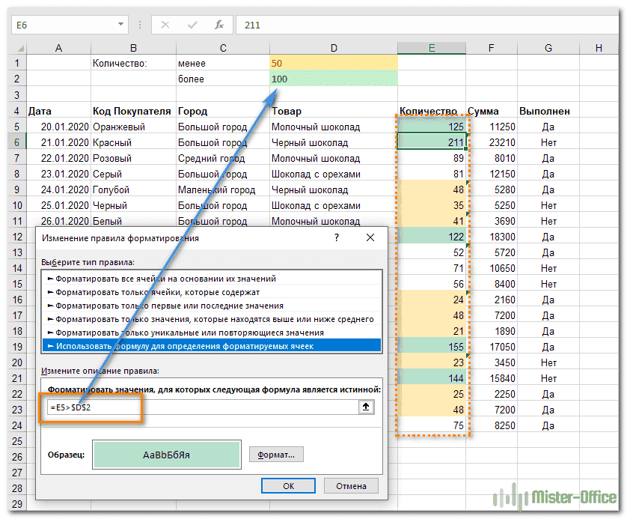Open the Name Box dropdown arrow
Viewport: 627px width, 519px height.
[x=121, y=25]
